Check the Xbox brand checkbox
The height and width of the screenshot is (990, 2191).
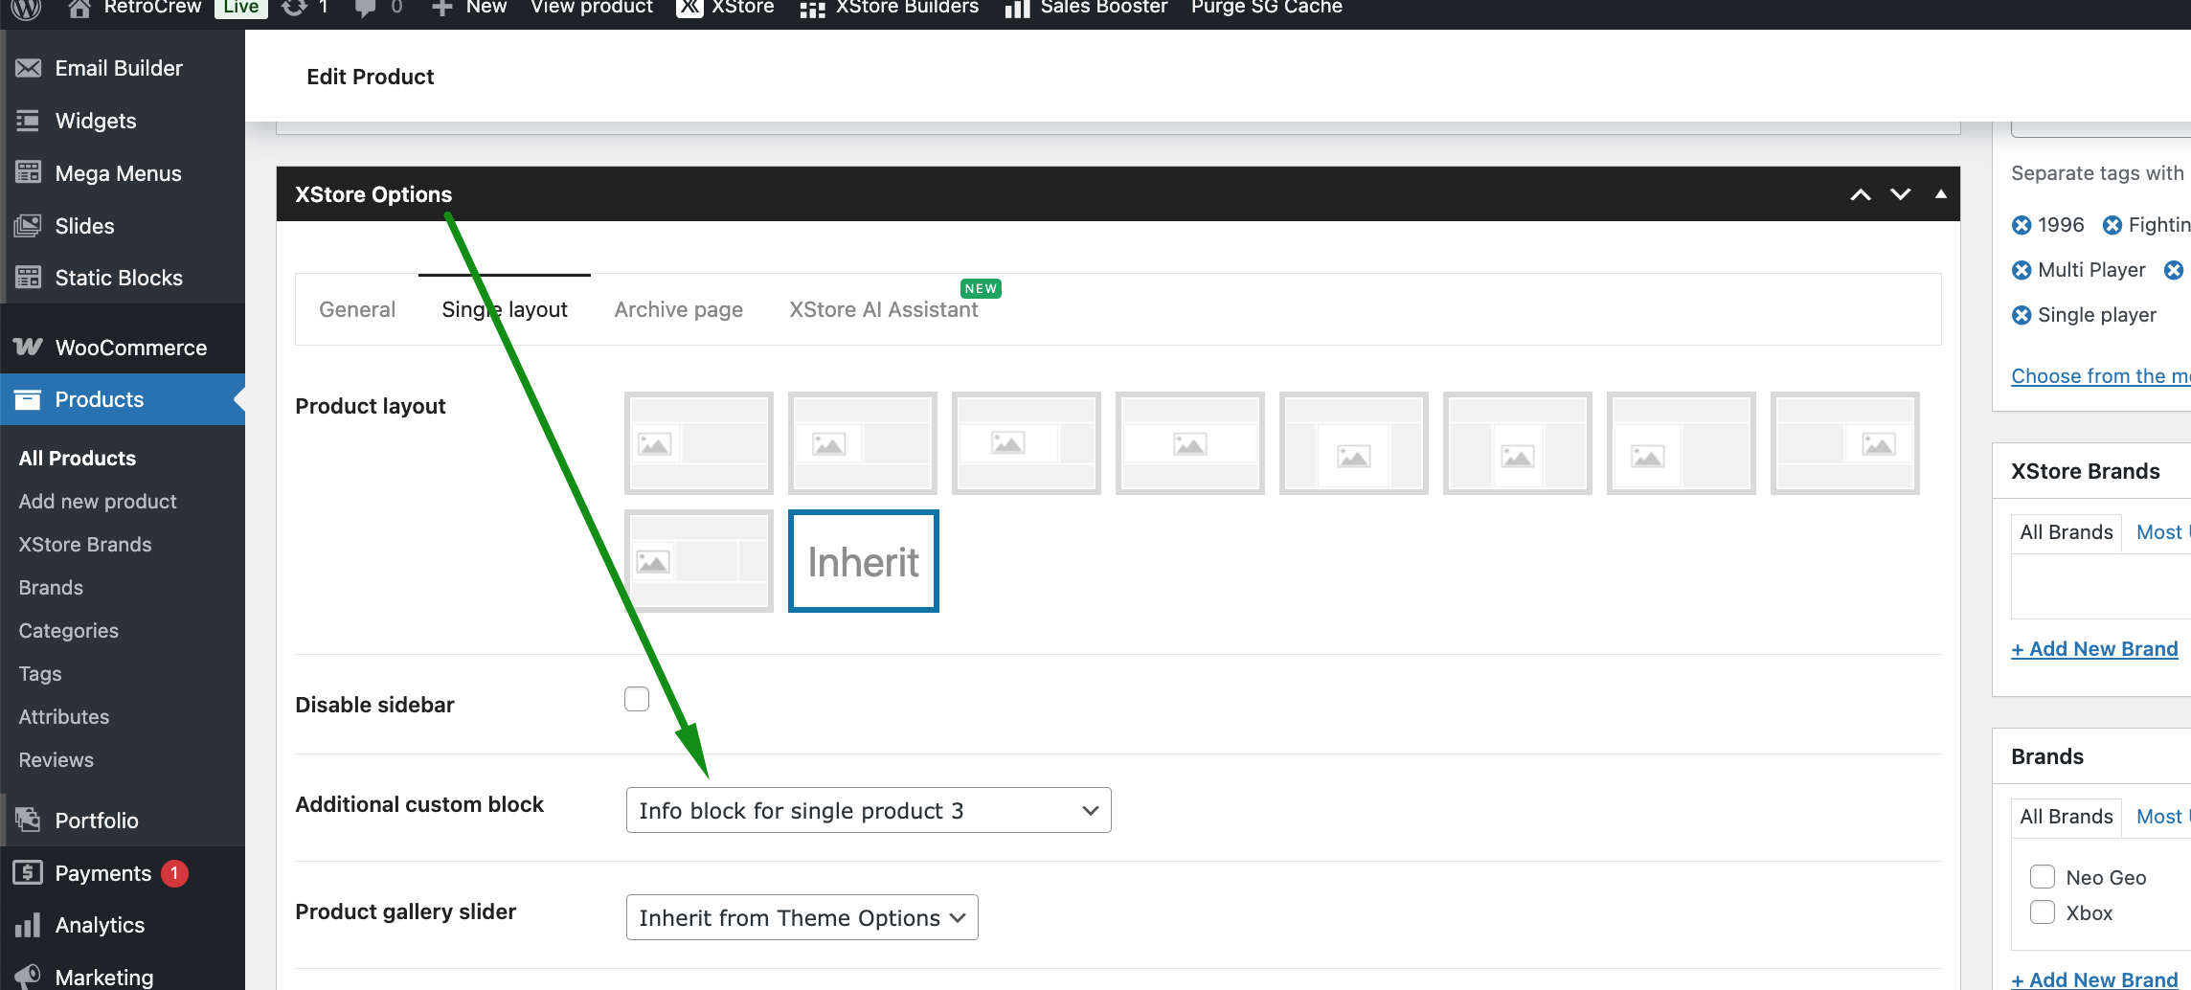click(2042, 912)
